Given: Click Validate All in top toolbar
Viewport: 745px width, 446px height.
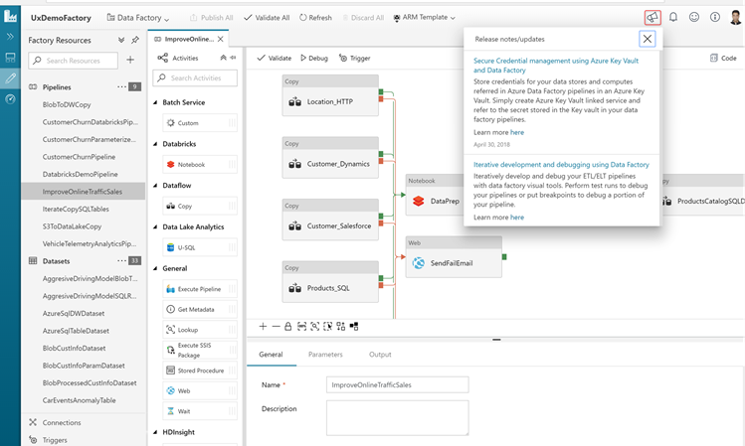Looking at the screenshot, I should pyautogui.click(x=267, y=18).
